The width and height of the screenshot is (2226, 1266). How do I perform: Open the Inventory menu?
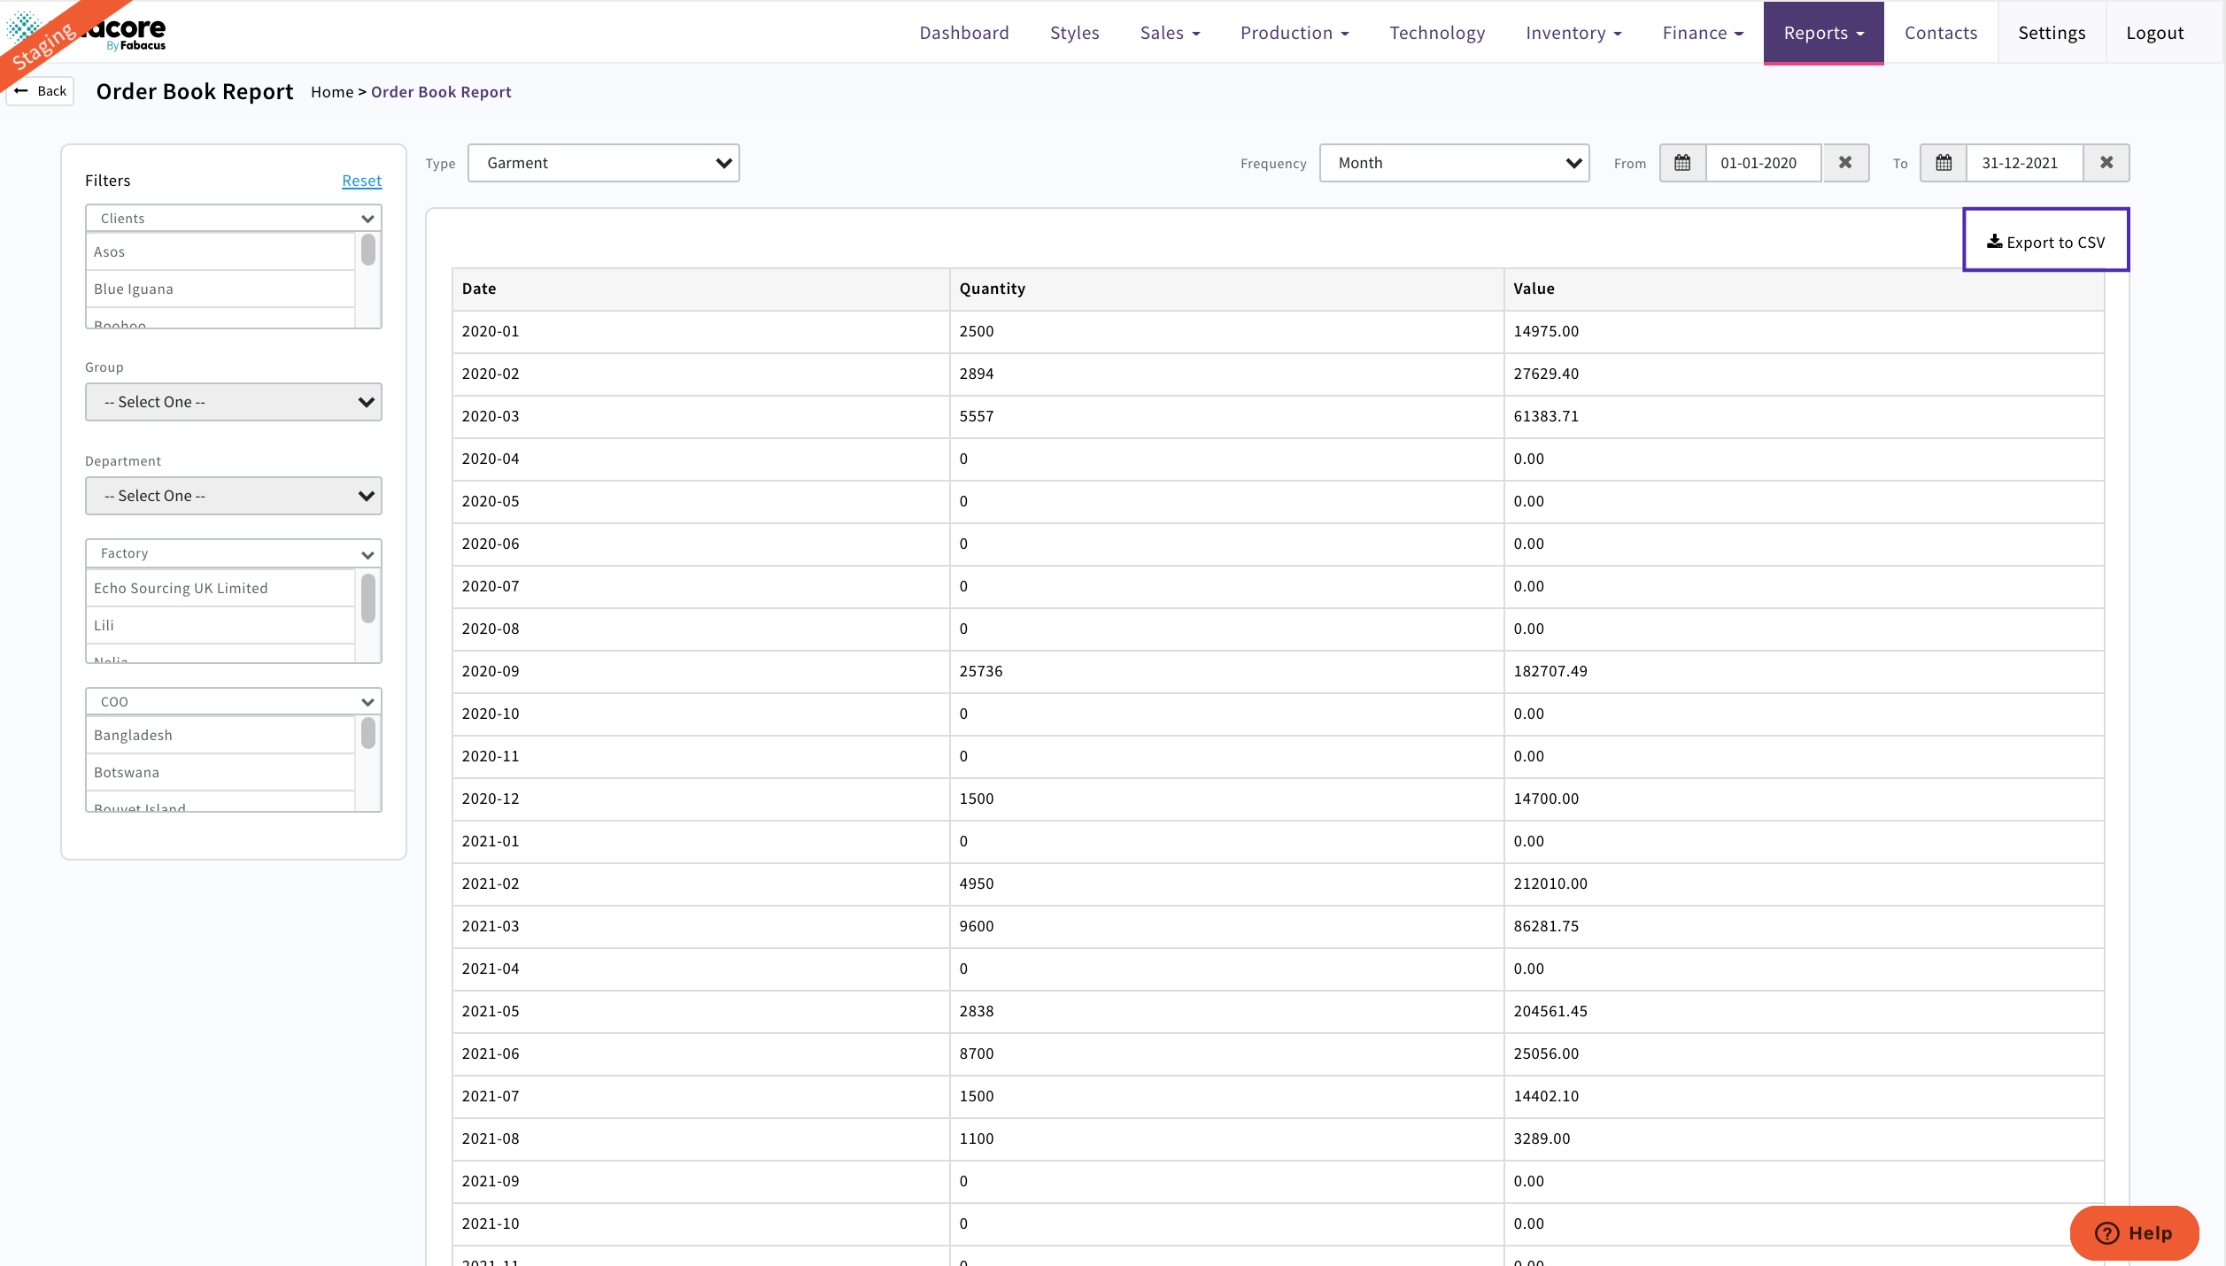(1573, 32)
